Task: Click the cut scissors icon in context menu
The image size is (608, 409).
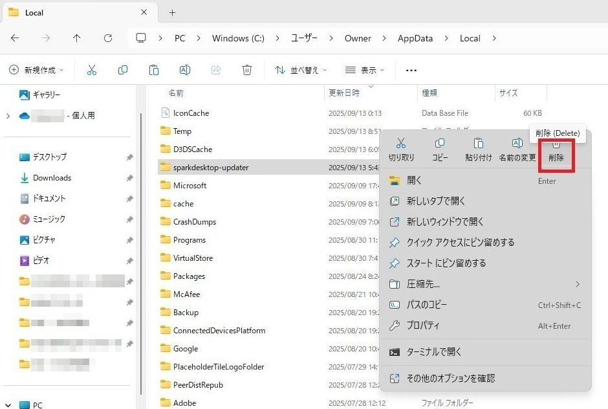Action: [401, 144]
